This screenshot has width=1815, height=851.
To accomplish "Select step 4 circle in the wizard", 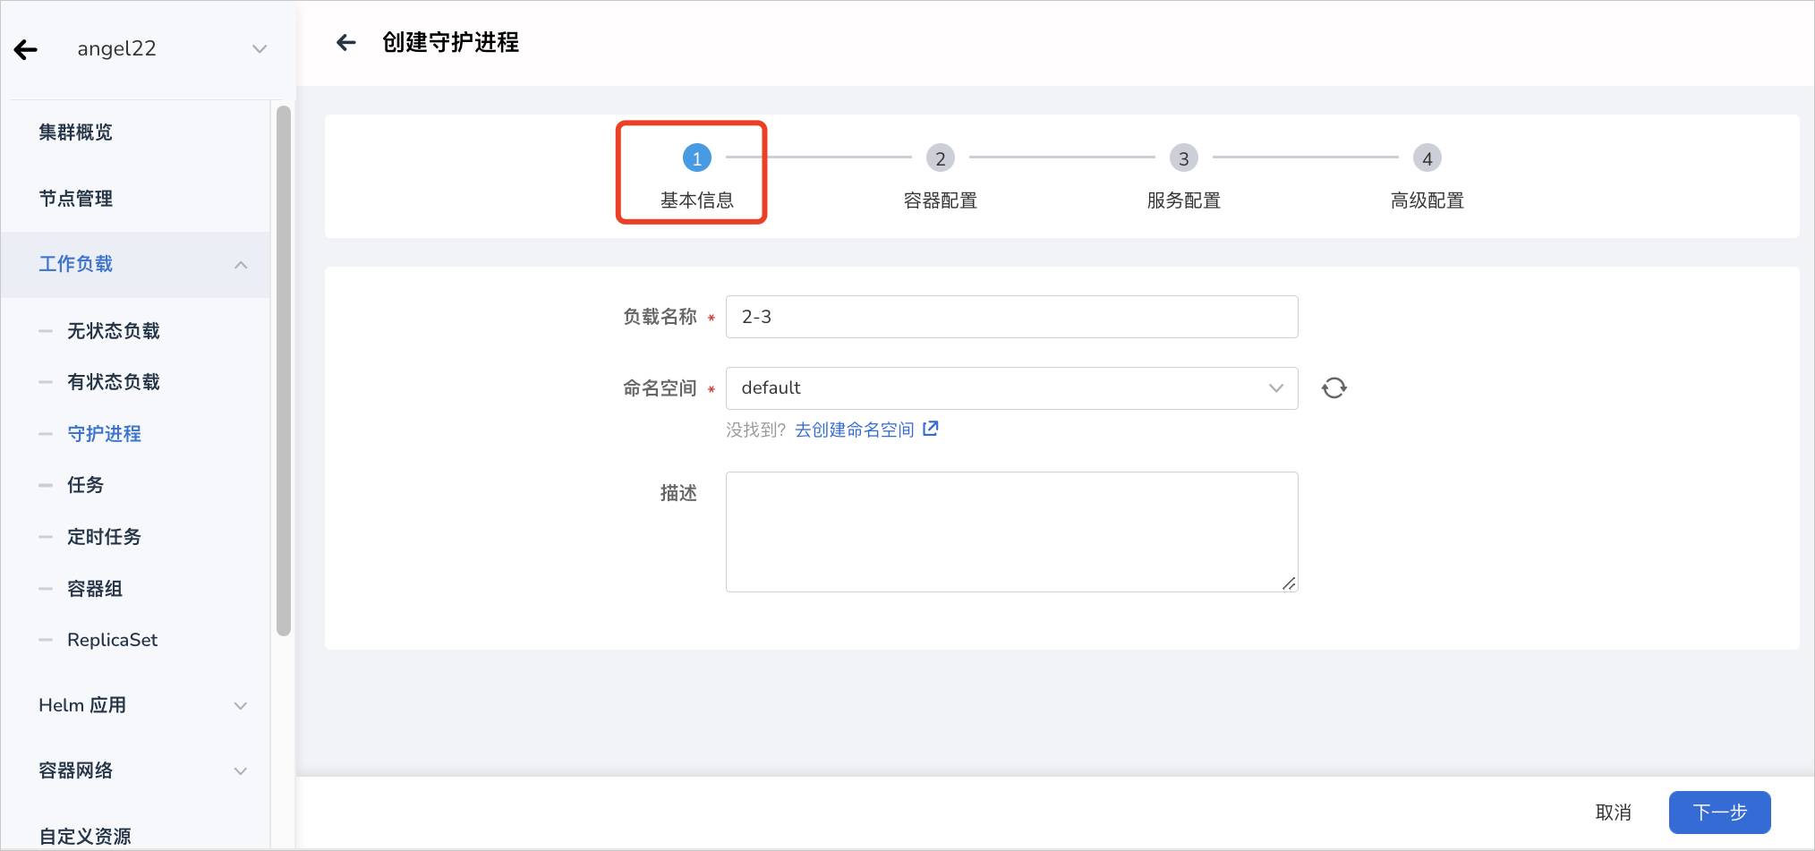I will coord(1427,158).
